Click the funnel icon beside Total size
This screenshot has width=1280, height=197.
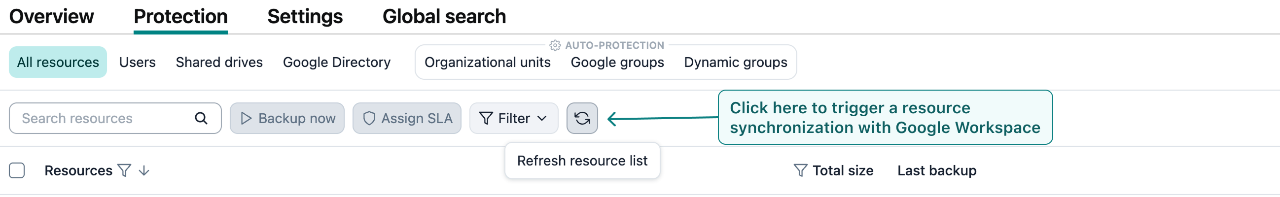coord(800,171)
